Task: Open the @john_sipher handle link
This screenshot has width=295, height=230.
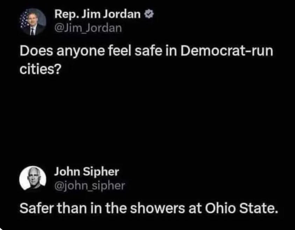Action: point(89,185)
